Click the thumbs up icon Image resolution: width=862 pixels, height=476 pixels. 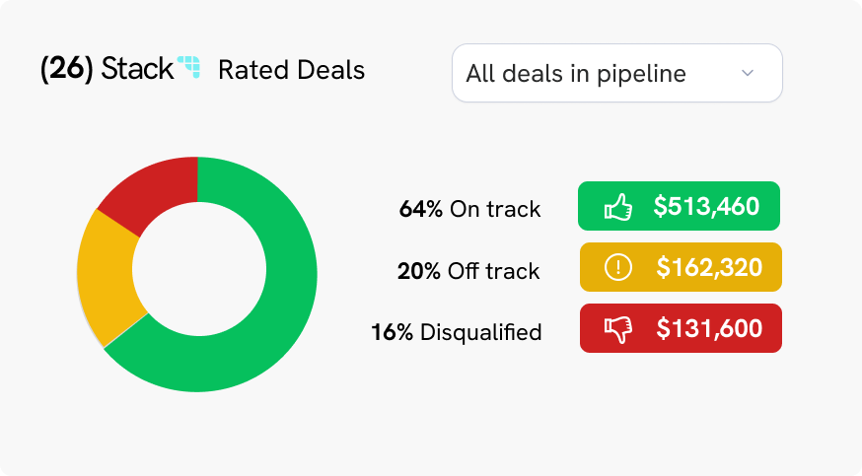[x=618, y=207]
